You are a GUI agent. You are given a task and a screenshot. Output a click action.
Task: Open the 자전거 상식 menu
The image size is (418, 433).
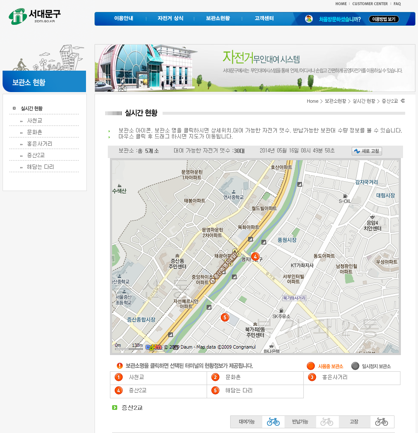pos(170,18)
